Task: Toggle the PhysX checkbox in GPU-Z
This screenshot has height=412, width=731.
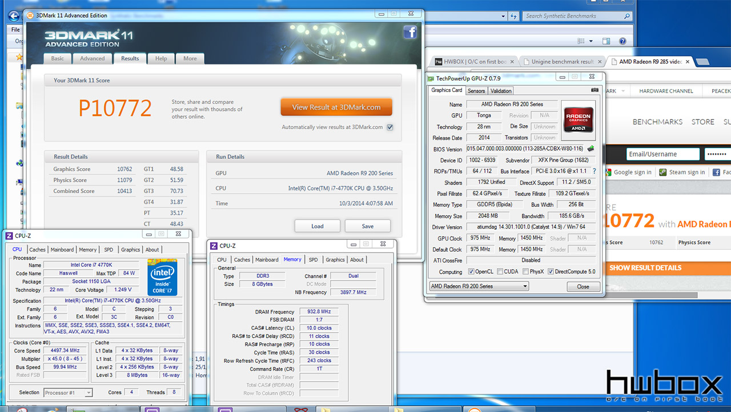Action: coord(525,271)
